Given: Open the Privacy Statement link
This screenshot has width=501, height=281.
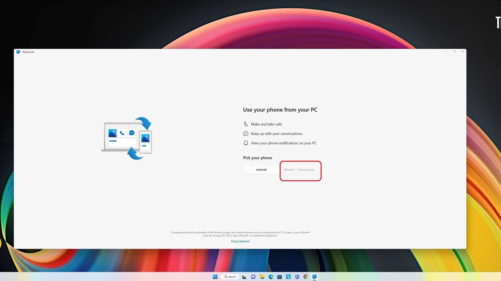Looking at the screenshot, I should 240,241.
